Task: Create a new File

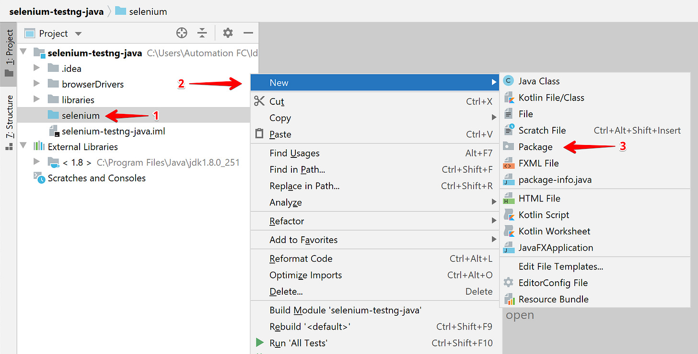Action: [595, 114]
